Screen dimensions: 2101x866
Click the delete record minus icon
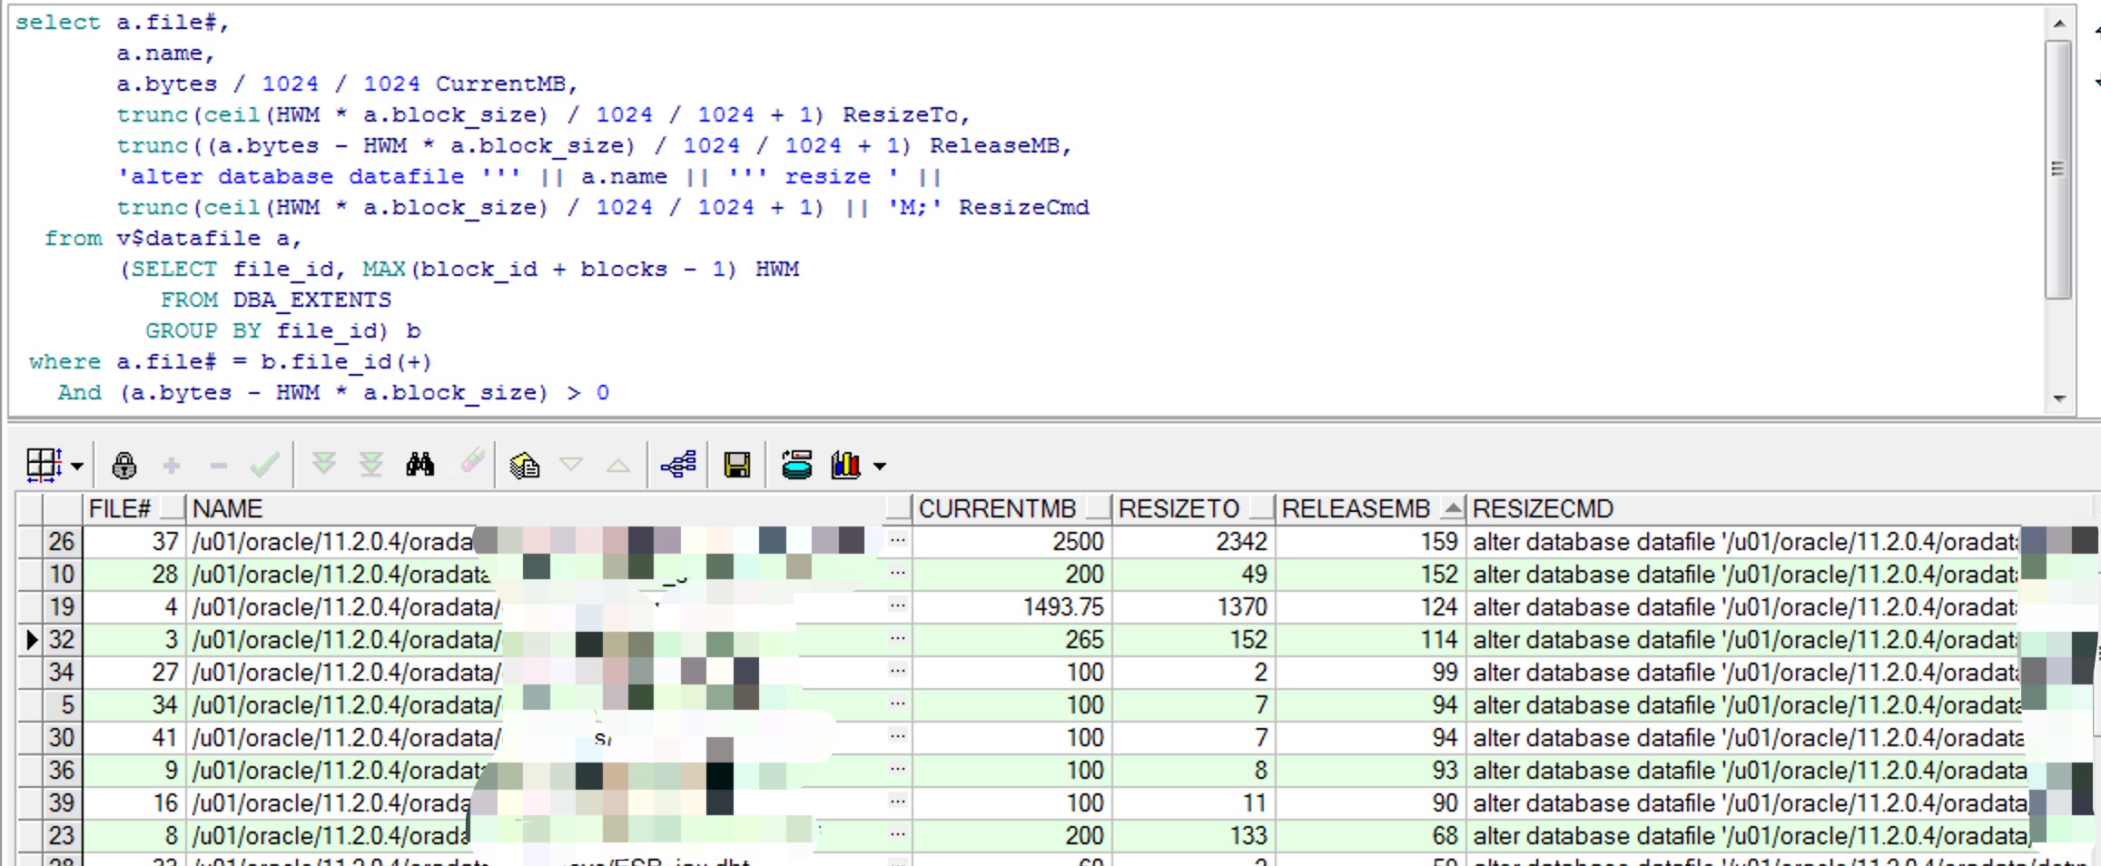coord(218,467)
